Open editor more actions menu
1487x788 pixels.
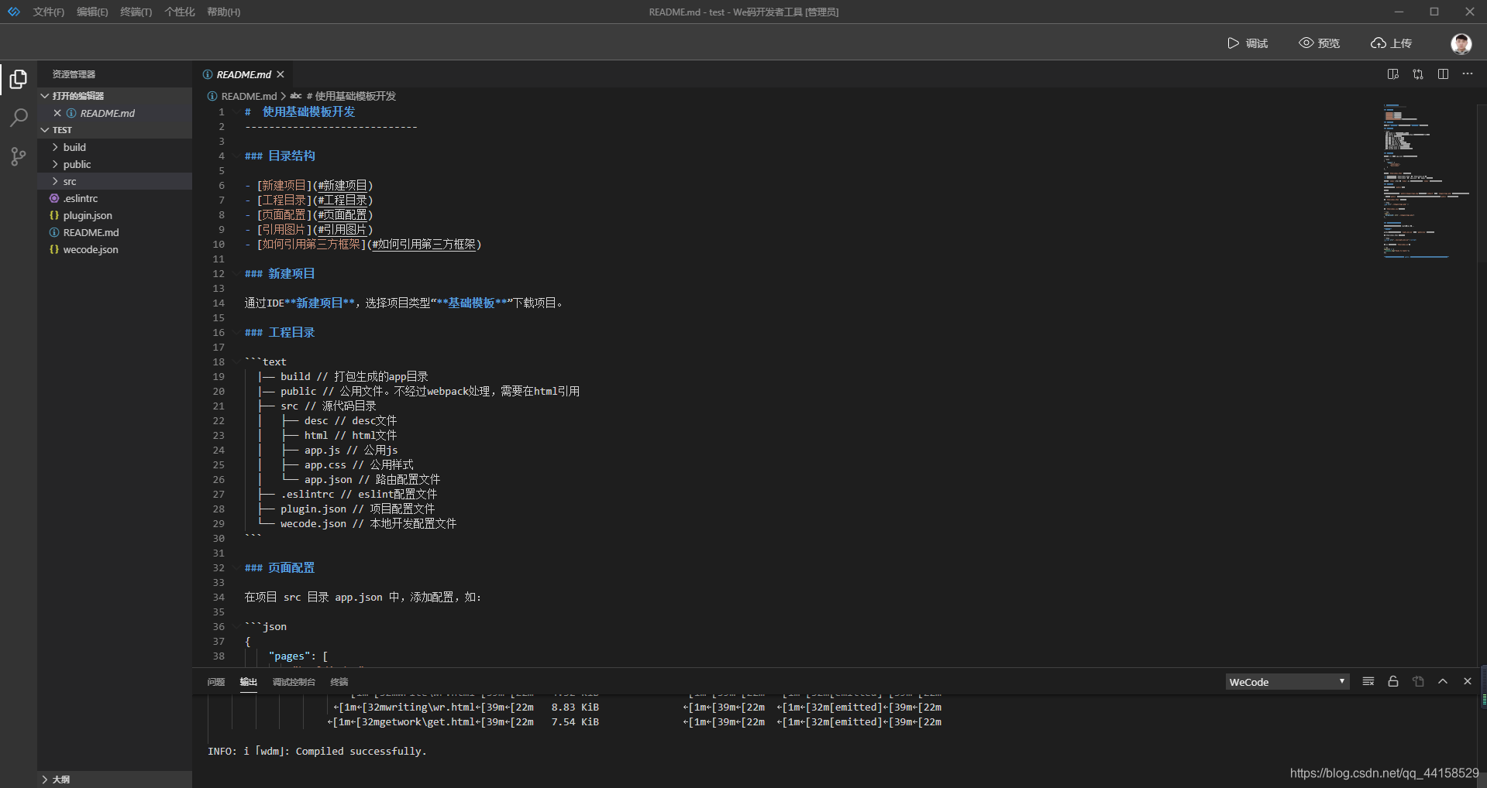pos(1468,74)
